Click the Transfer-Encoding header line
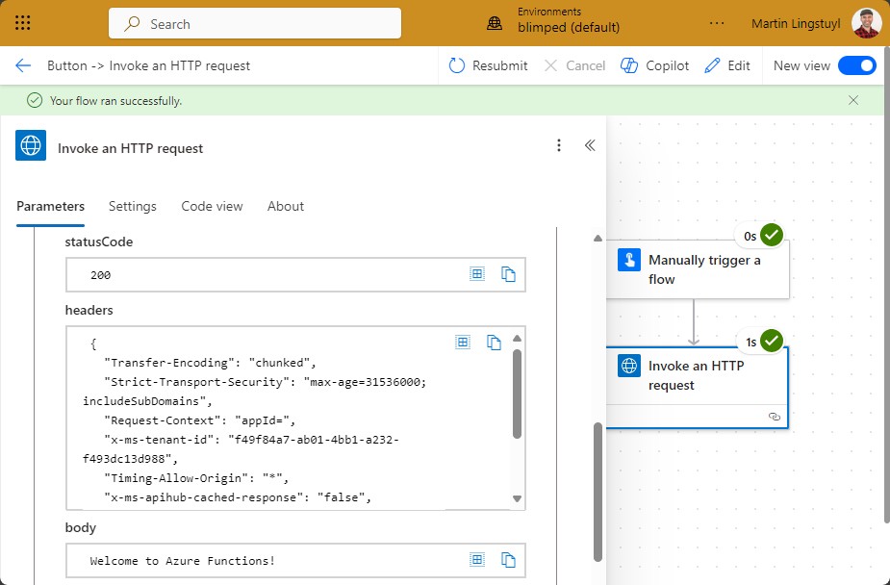 [x=210, y=363]
